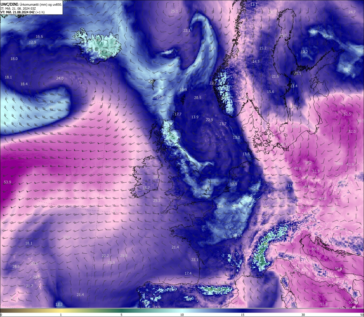This screenshot has width=364, height=317.
Task: Click the 17.7 value label
Action: pos(178,114)
